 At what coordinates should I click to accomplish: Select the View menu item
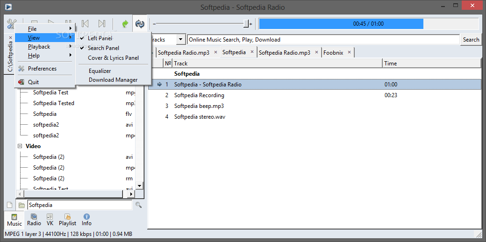pos(45,38)
